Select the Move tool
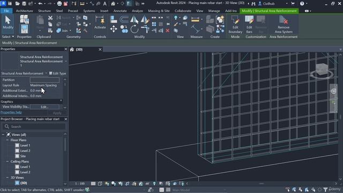This screenshot has width=343, height=193. 114,29
